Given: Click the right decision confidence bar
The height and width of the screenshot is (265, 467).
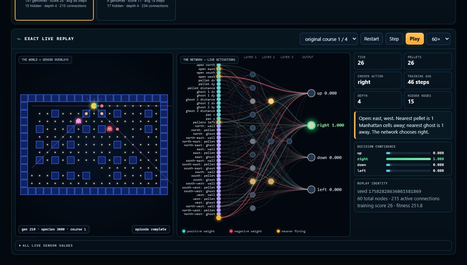Looking at the screenshot, I should pyautogui.click(x=408, y=159).
